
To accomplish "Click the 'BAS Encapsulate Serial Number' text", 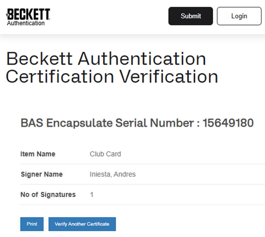I will (107, 123).
